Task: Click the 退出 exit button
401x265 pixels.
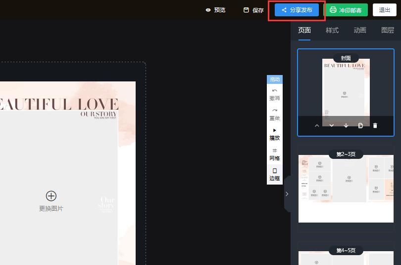Action: point(384,10)
